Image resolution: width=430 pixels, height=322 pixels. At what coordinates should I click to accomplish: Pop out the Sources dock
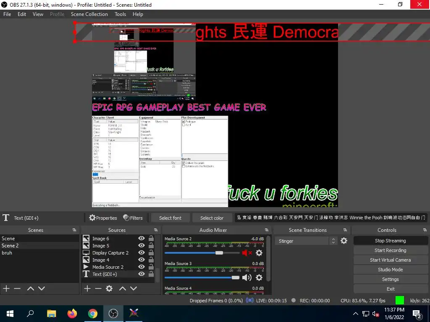tap(156, 230)
